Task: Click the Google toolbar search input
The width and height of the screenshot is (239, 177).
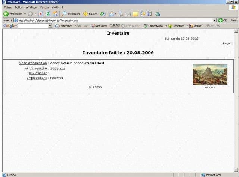Action: pos(33,26)
